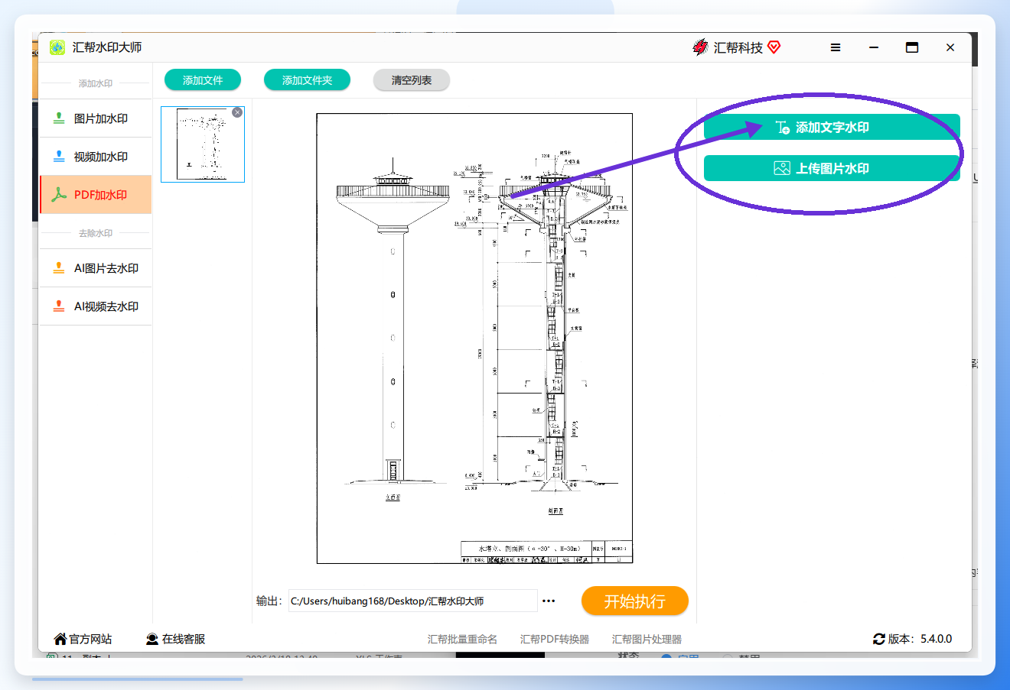Image resolution: width=1010 pixels, height=690 pixels.
Task: Click the refresh icon beside 版本 5.4.0.0
Action: pos(879,639)
